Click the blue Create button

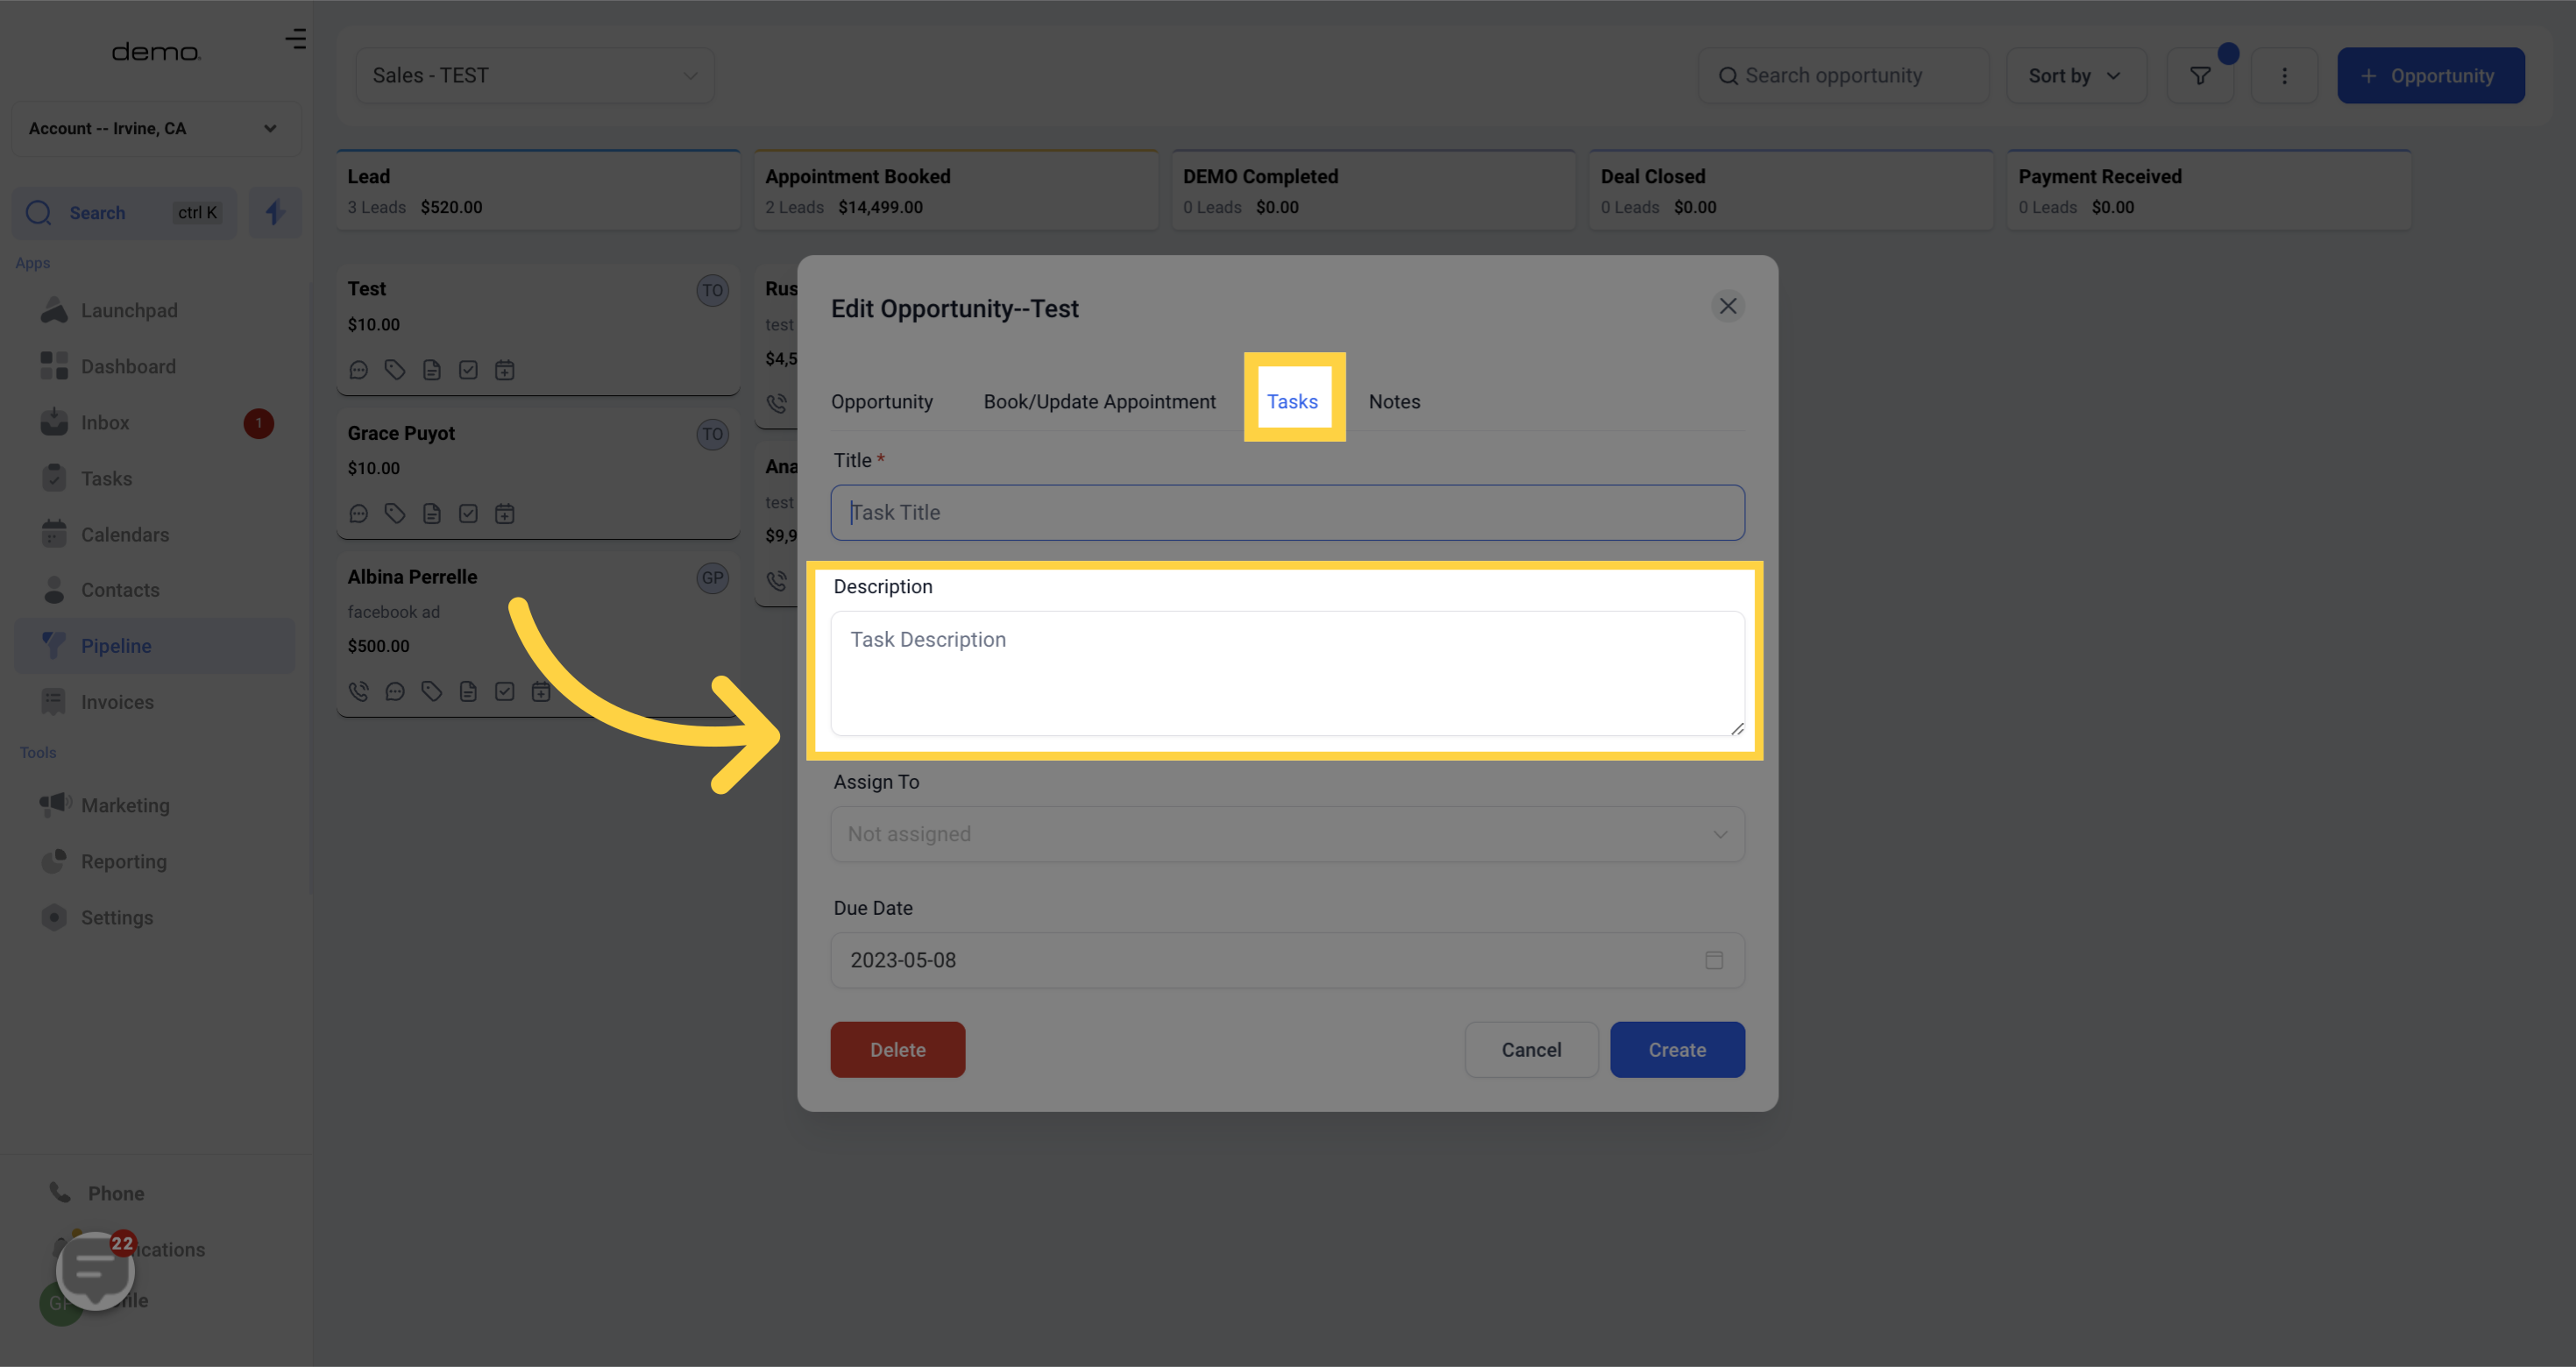[x=1676, y=1050]
